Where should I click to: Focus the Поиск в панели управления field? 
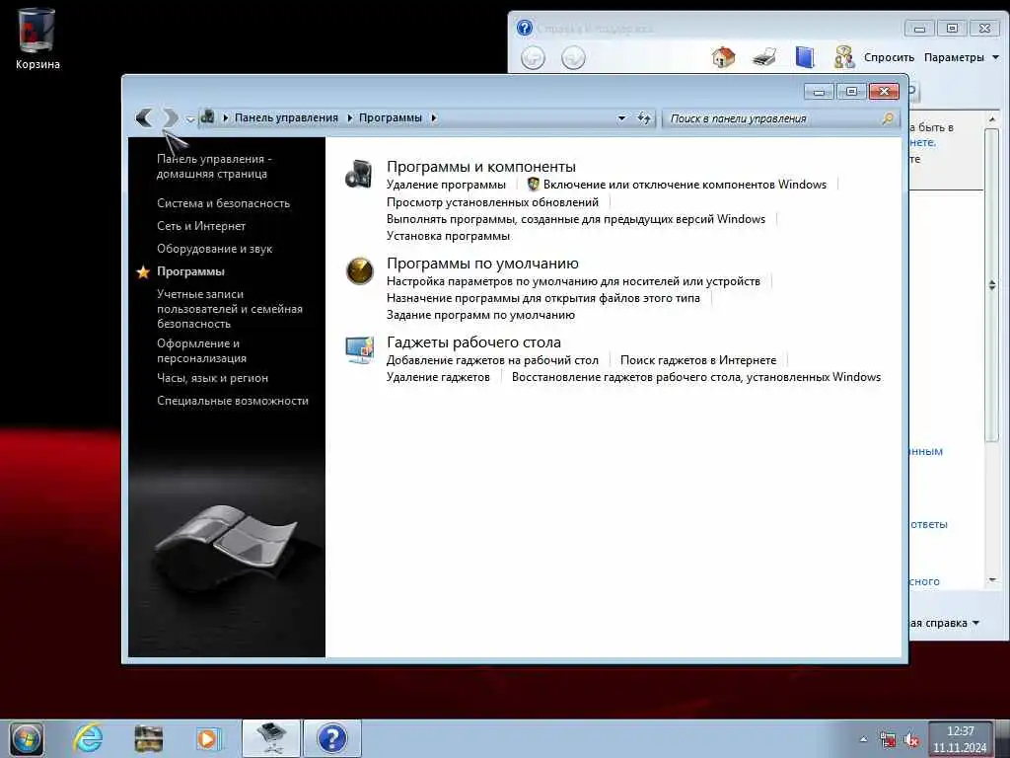click(773, 118)
